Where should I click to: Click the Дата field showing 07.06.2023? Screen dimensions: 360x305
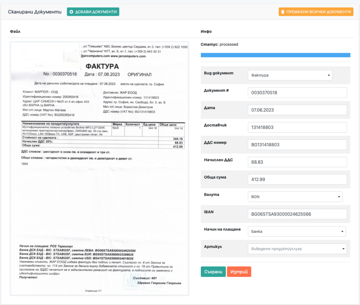(x=297, y=110)
